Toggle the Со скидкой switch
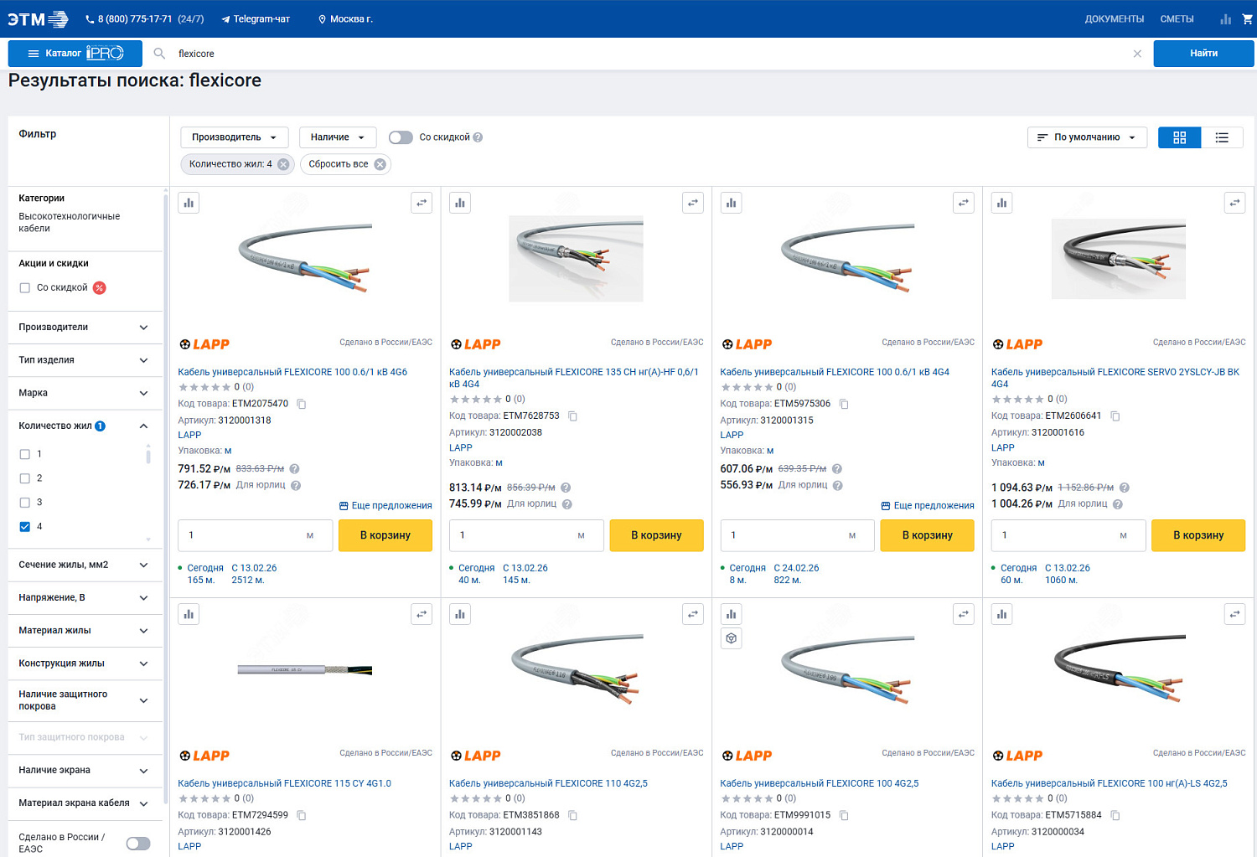The width and height of the screenshot is (1257, 857). pos(401,137)
